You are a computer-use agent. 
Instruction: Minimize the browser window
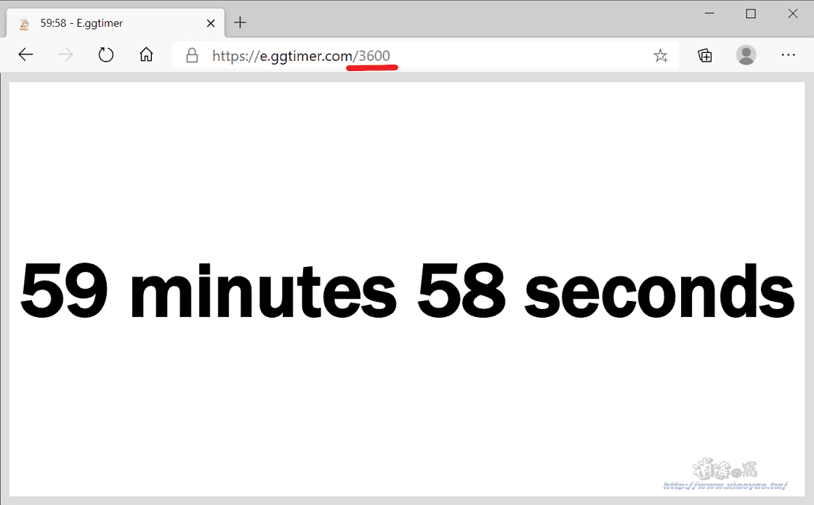[709, 14]
